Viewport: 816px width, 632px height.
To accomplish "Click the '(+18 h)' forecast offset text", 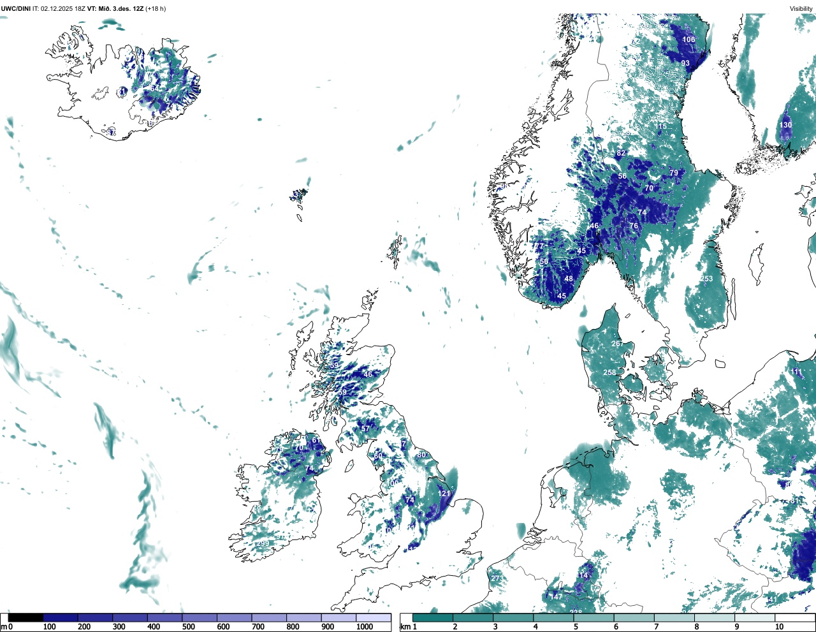I will coord(156,9).
